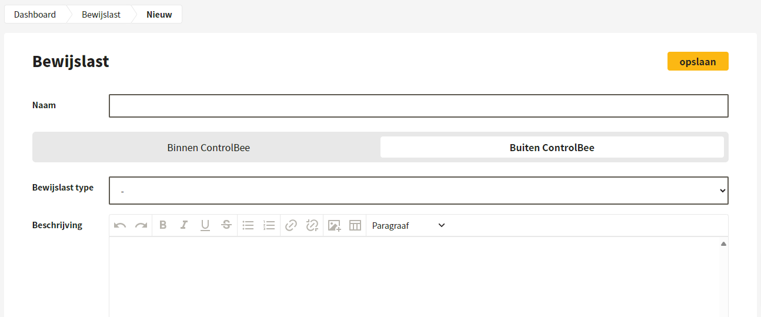Select the Buiten ControlBee option

pos(552,148)
